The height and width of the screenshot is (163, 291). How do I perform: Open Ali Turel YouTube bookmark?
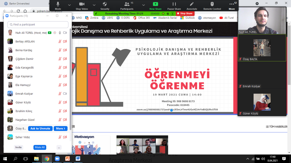[x=226, y=18]
